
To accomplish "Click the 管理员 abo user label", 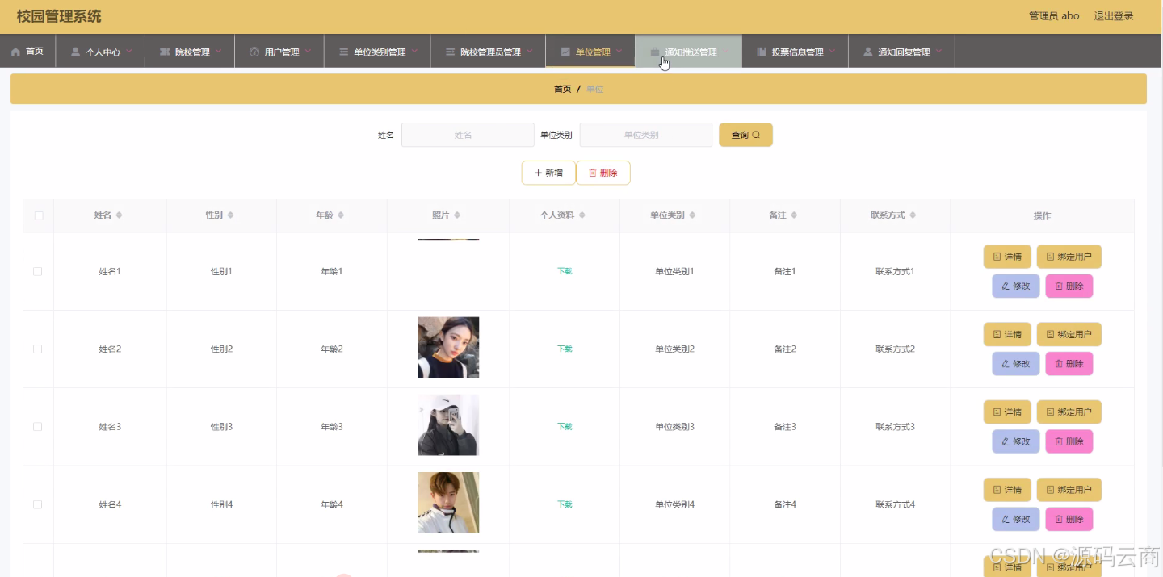I will (1054, 16).
